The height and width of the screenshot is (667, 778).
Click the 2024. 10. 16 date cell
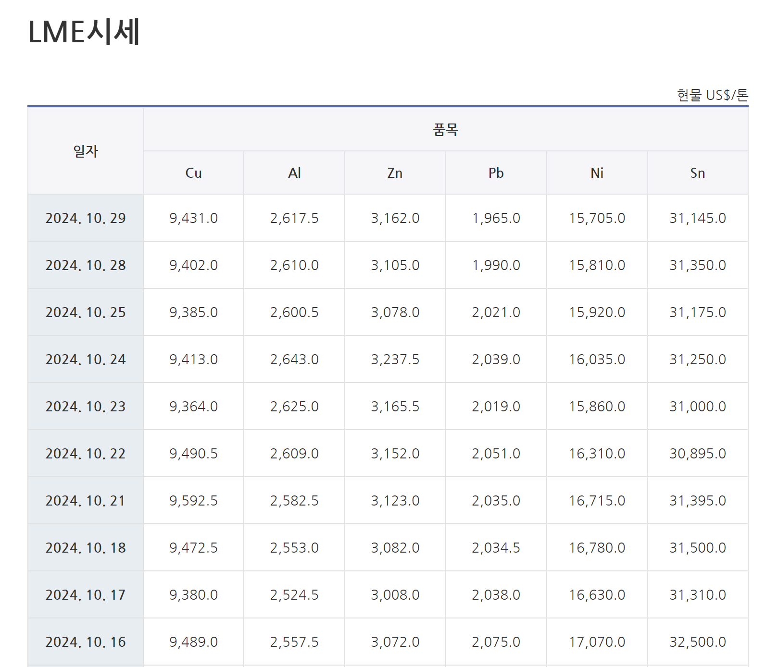(86, 642)
